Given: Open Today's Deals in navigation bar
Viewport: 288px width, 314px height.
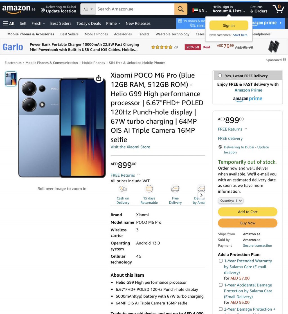Looking at the screenshot, I should coord(89,23).
